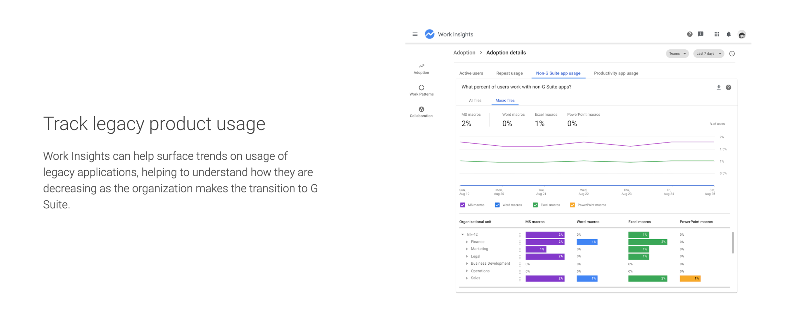Open more options for Legal row

[x=520, y=257]
